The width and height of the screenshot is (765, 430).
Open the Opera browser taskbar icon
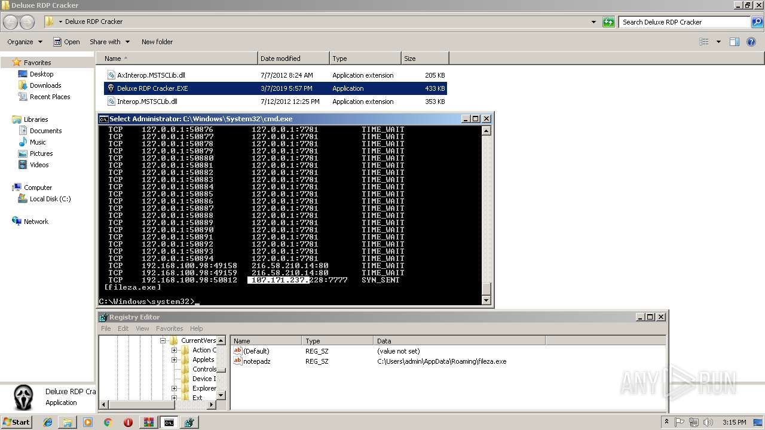coord(128,422)
